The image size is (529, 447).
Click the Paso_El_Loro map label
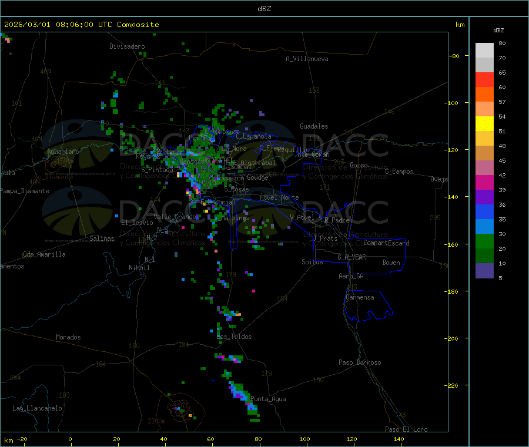click(406, 429)
